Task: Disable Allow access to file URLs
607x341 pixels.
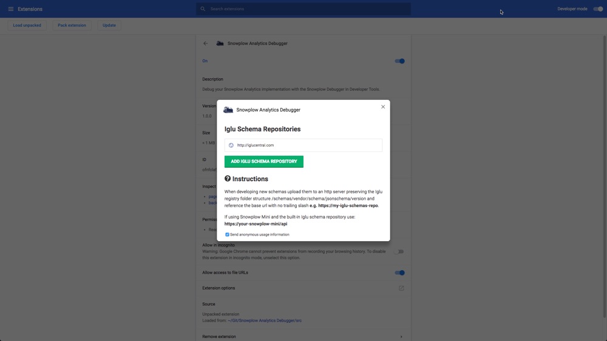Action: 399,273
